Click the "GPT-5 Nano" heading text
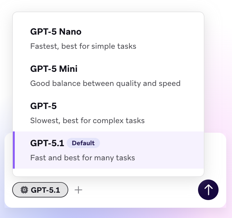Viewport: 232px width, 218px height. (56, 32)
